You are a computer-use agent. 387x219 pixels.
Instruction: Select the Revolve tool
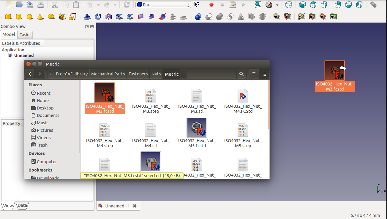click(98, 17)
